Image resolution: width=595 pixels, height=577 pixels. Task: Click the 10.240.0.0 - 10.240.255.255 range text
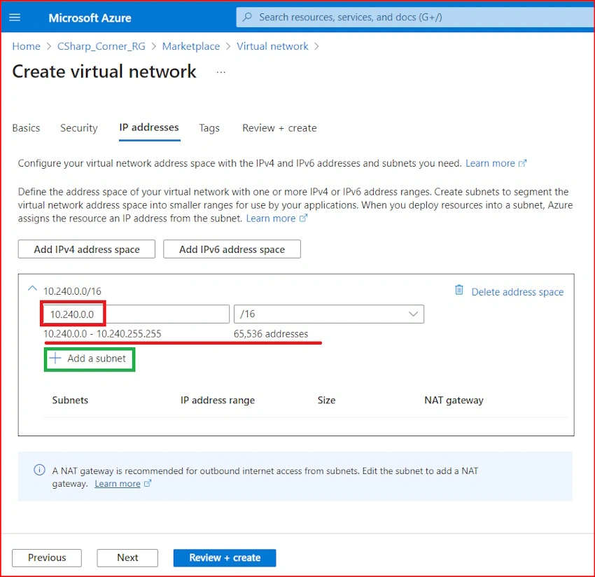coord(102,334)
